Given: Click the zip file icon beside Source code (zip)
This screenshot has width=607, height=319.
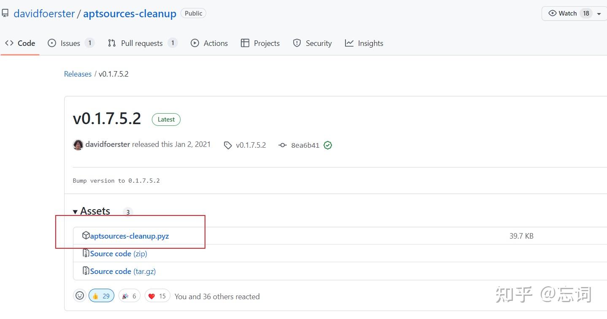Looking at the screenshot, I should point(86,253).
